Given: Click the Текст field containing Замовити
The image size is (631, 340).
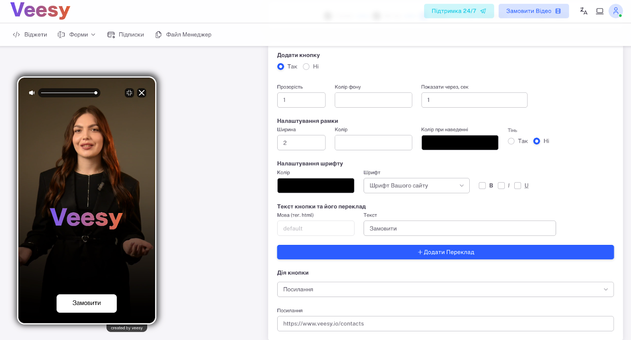Looking at the screenshot, I should pos(460,228).
